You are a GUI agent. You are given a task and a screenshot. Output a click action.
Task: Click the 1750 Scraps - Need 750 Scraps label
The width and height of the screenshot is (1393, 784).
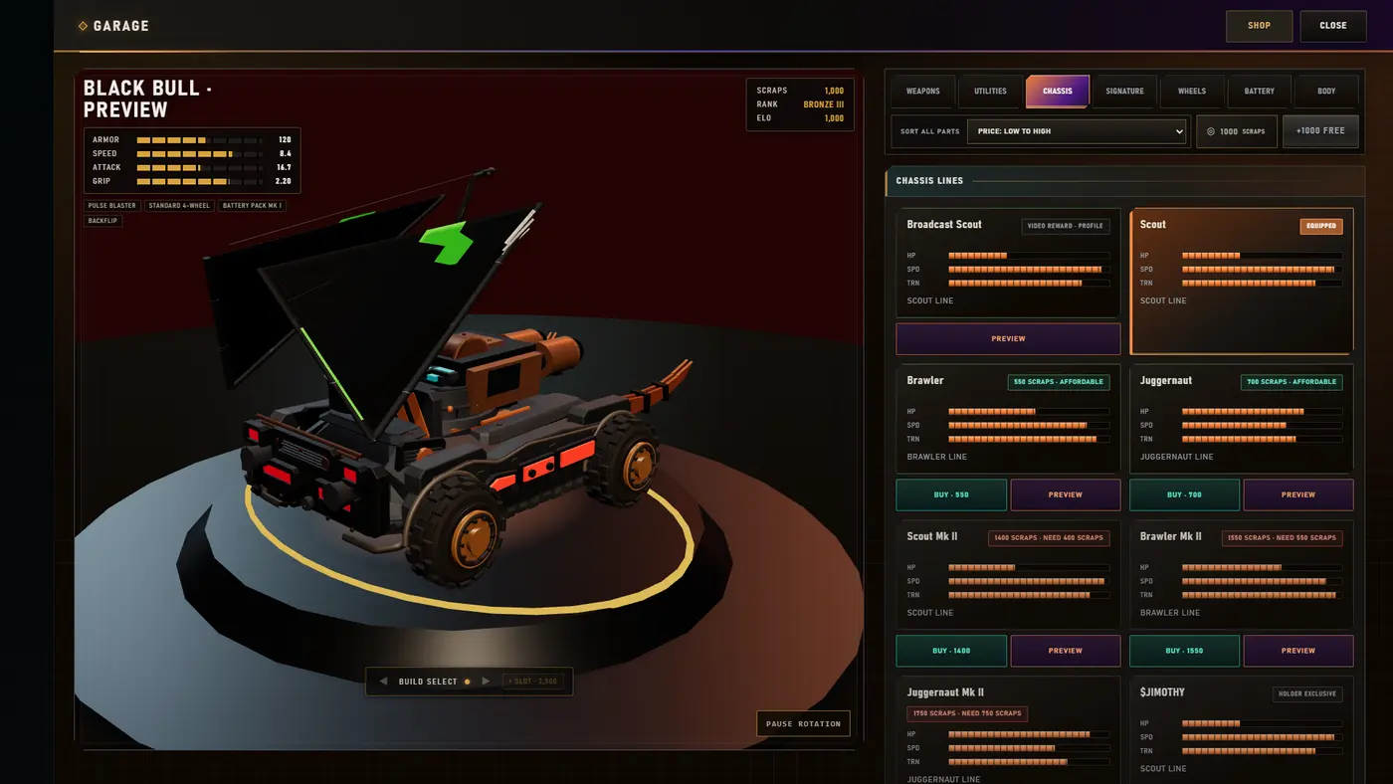pyautogui.click(x=967, y=713)
